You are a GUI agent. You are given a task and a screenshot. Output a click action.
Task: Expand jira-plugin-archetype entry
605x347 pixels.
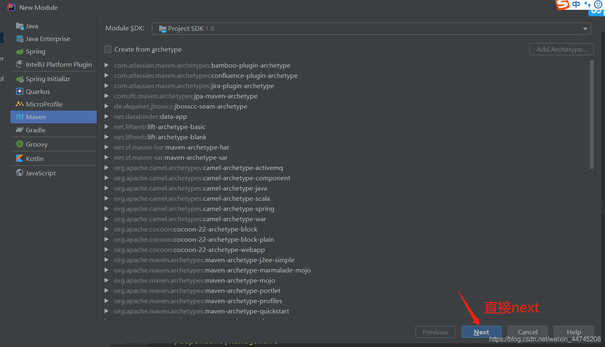(x=107, y=86)
